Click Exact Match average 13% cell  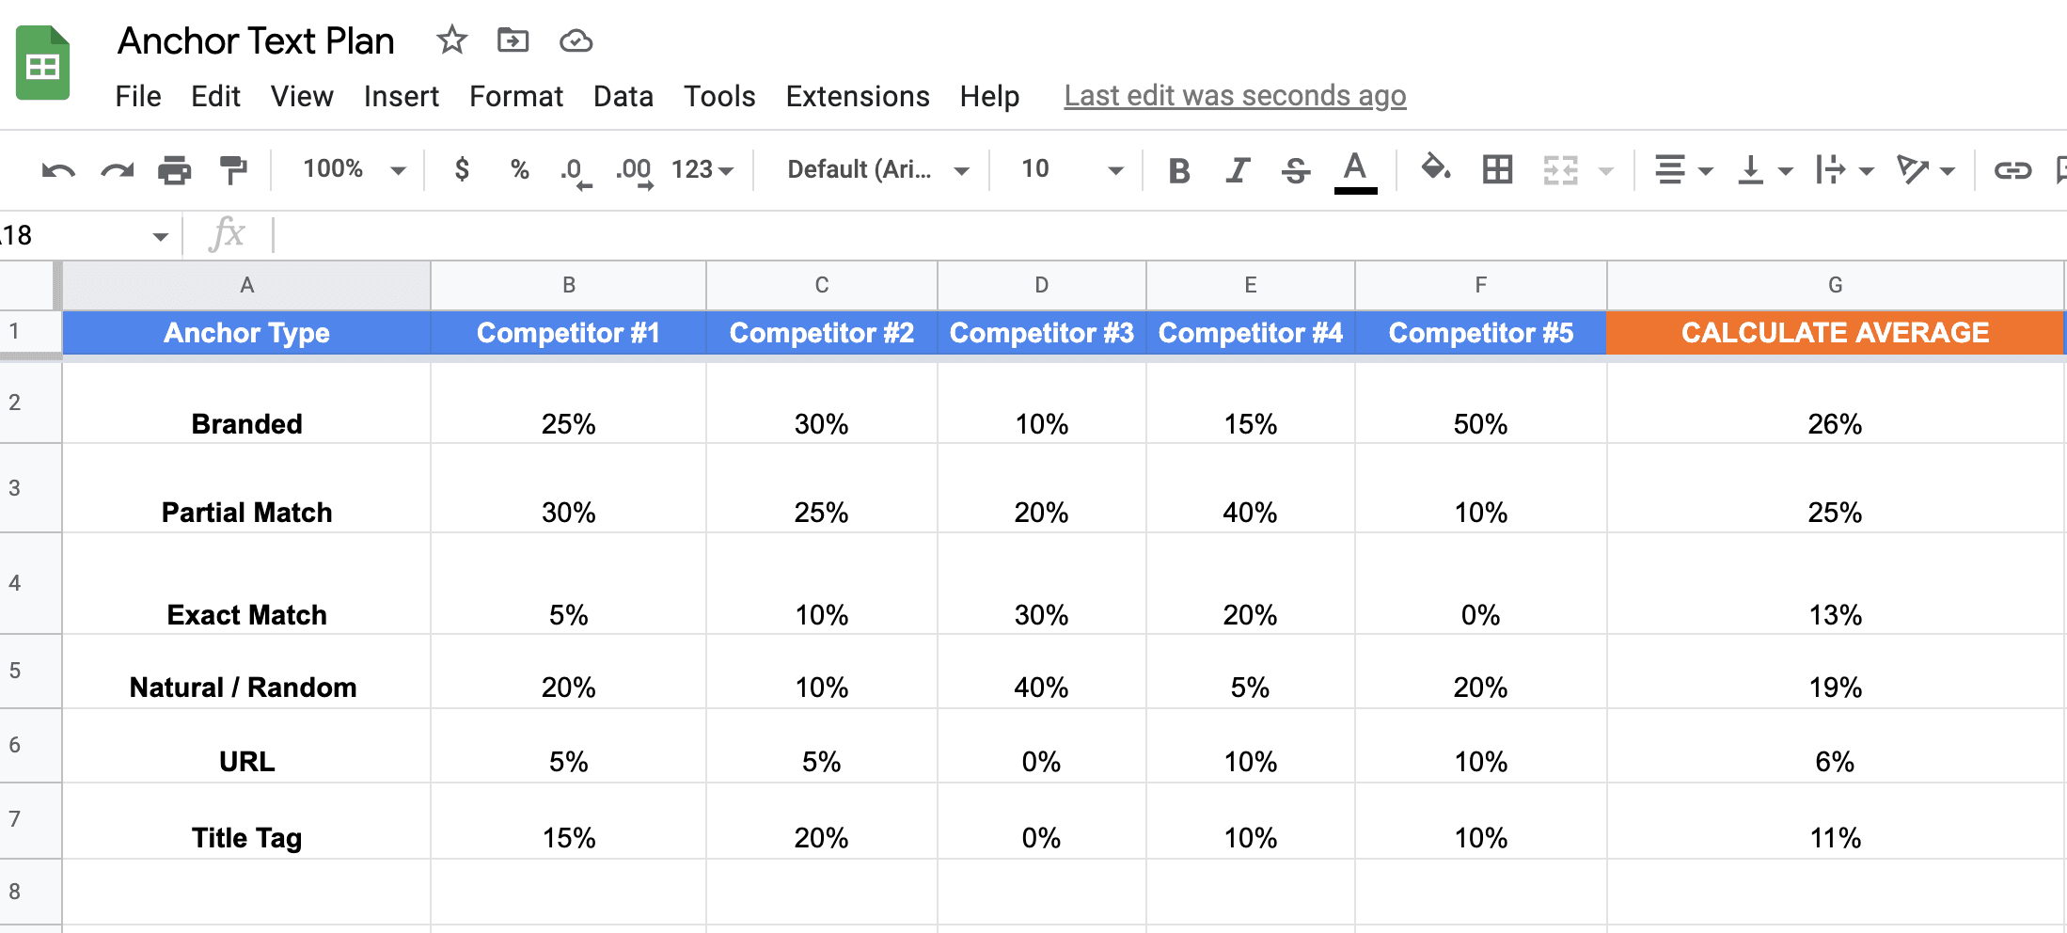[1835, 583]
